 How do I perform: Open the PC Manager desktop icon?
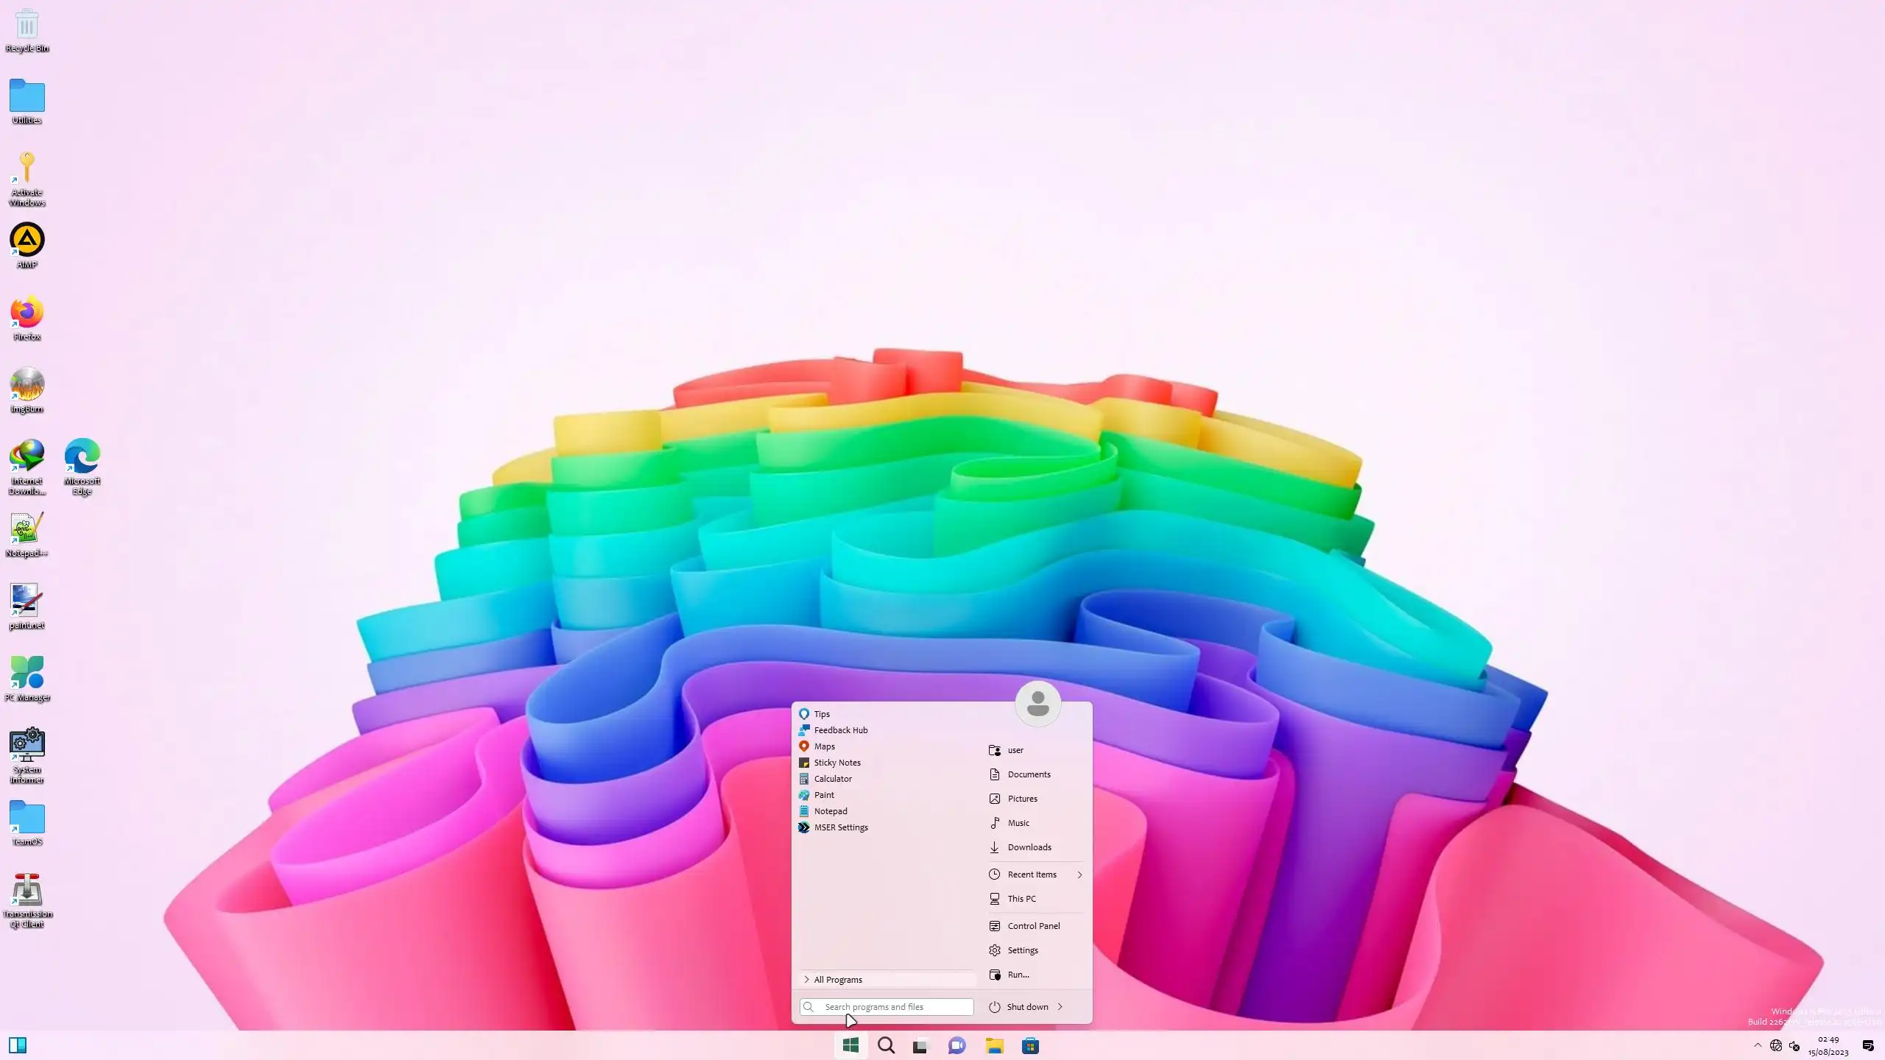click(x=27, y=674)
